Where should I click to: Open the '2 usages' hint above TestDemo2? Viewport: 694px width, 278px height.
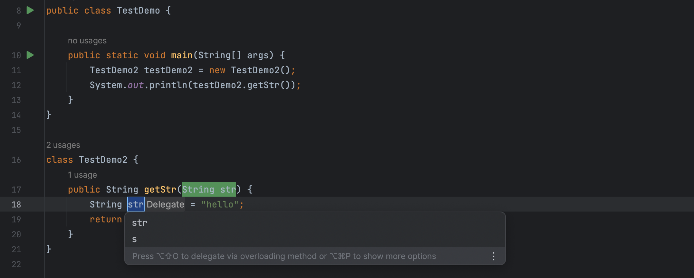point(63,145)
